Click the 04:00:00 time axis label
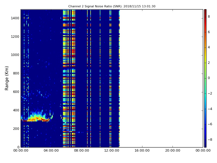 51,151
